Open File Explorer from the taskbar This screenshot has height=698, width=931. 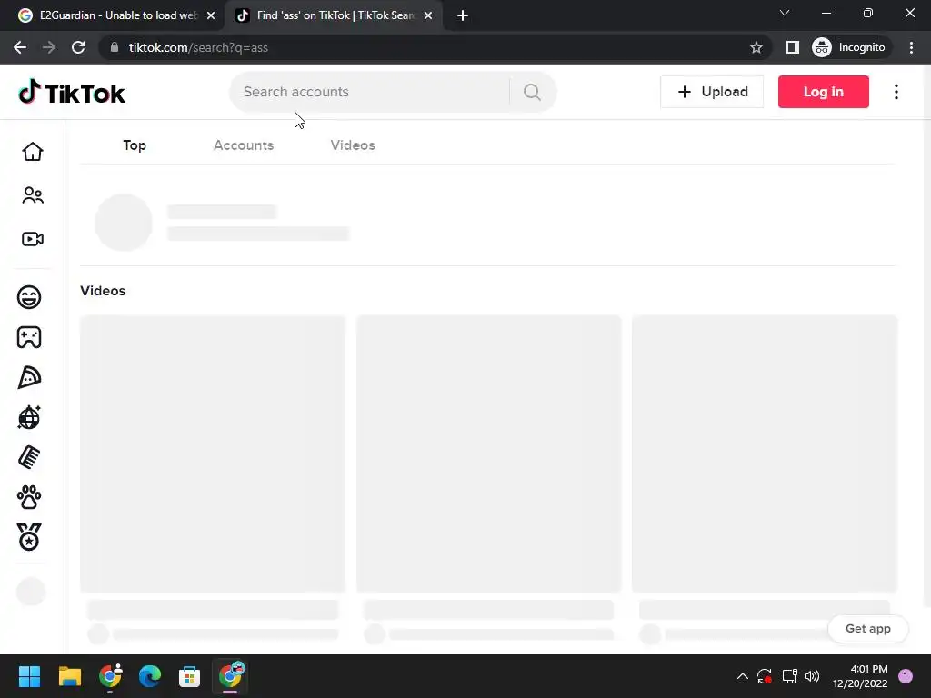[69, 676]
